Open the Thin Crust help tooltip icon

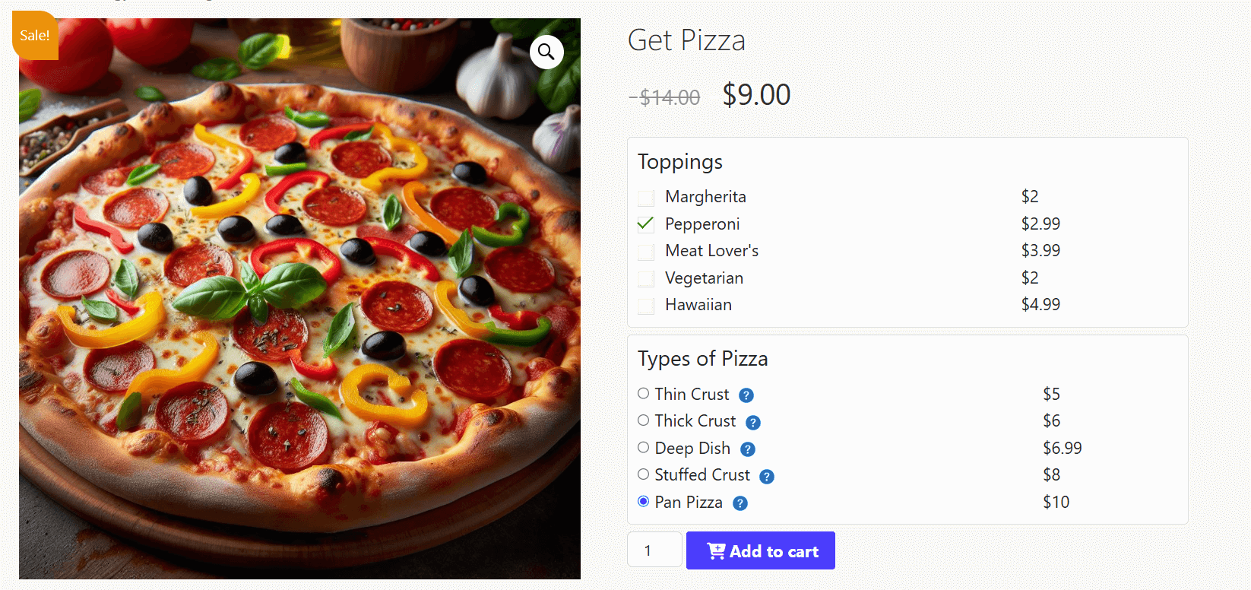click(x=746, y=395)
